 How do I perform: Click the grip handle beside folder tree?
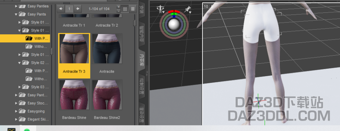[52, 51]
